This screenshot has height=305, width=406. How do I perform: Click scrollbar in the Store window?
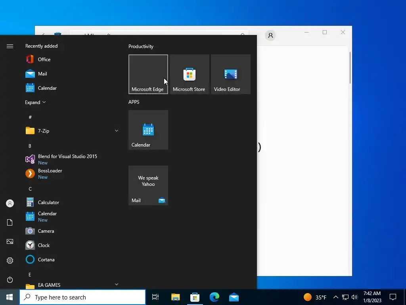point(350,68)
